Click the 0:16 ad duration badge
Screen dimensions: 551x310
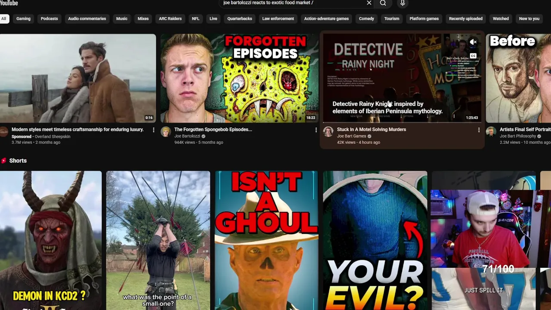point(149,118)
